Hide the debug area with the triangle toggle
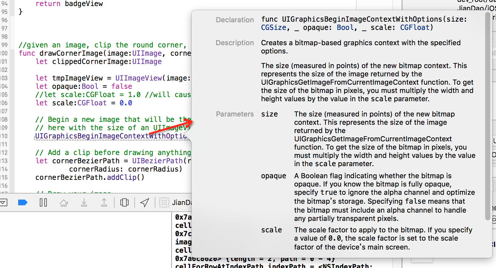This screenshot has height=268, width=496. coord(3,202)
